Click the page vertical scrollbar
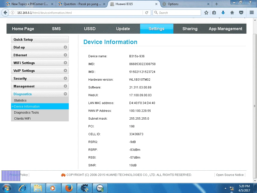The height and width of the screenshot is (193, 257). coord(255,106)
